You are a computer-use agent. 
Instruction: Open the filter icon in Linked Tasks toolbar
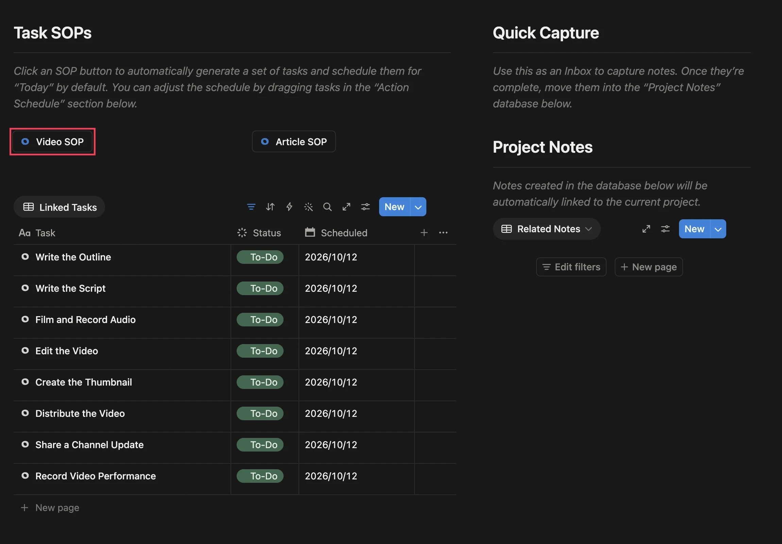coord(251,207)
